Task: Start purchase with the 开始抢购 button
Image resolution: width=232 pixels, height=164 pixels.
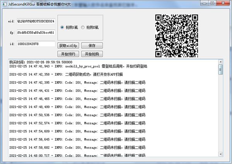Action: pos(92,54)
